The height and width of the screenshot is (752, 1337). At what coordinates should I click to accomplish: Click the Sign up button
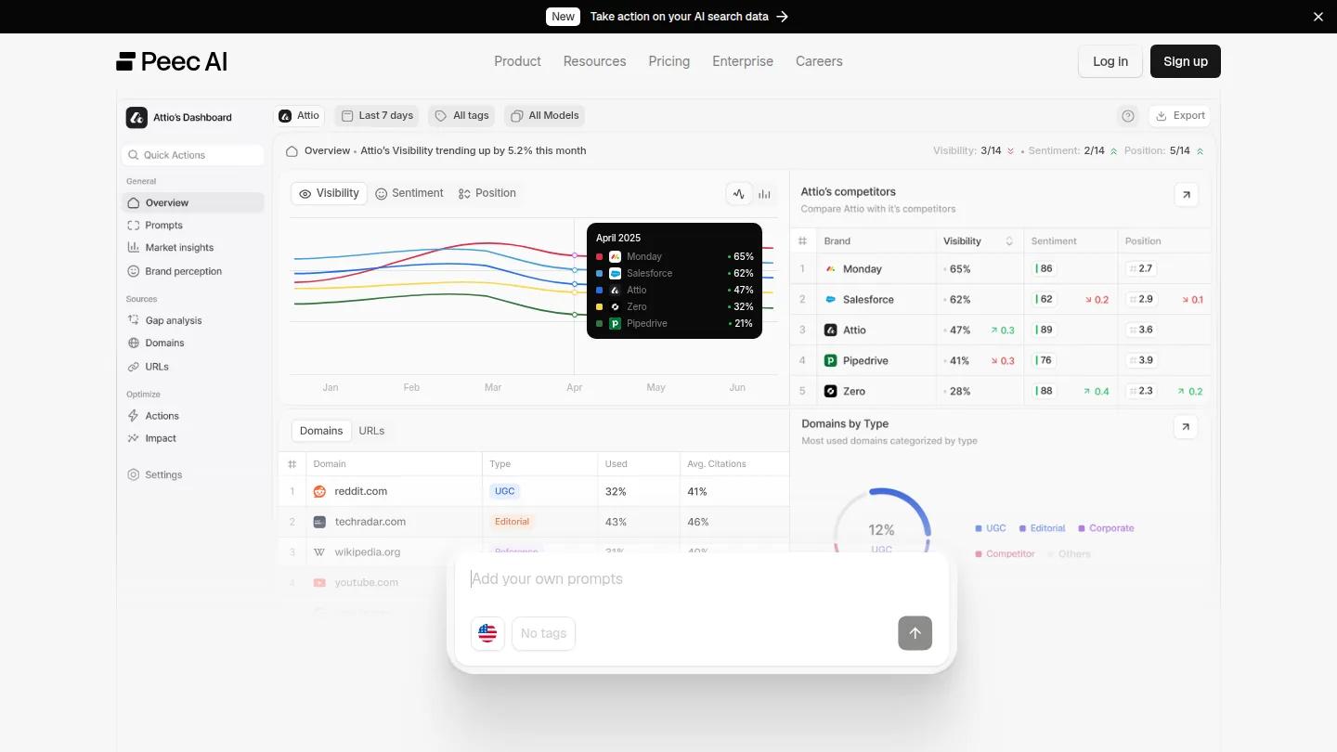click(x=1186, y=61)
